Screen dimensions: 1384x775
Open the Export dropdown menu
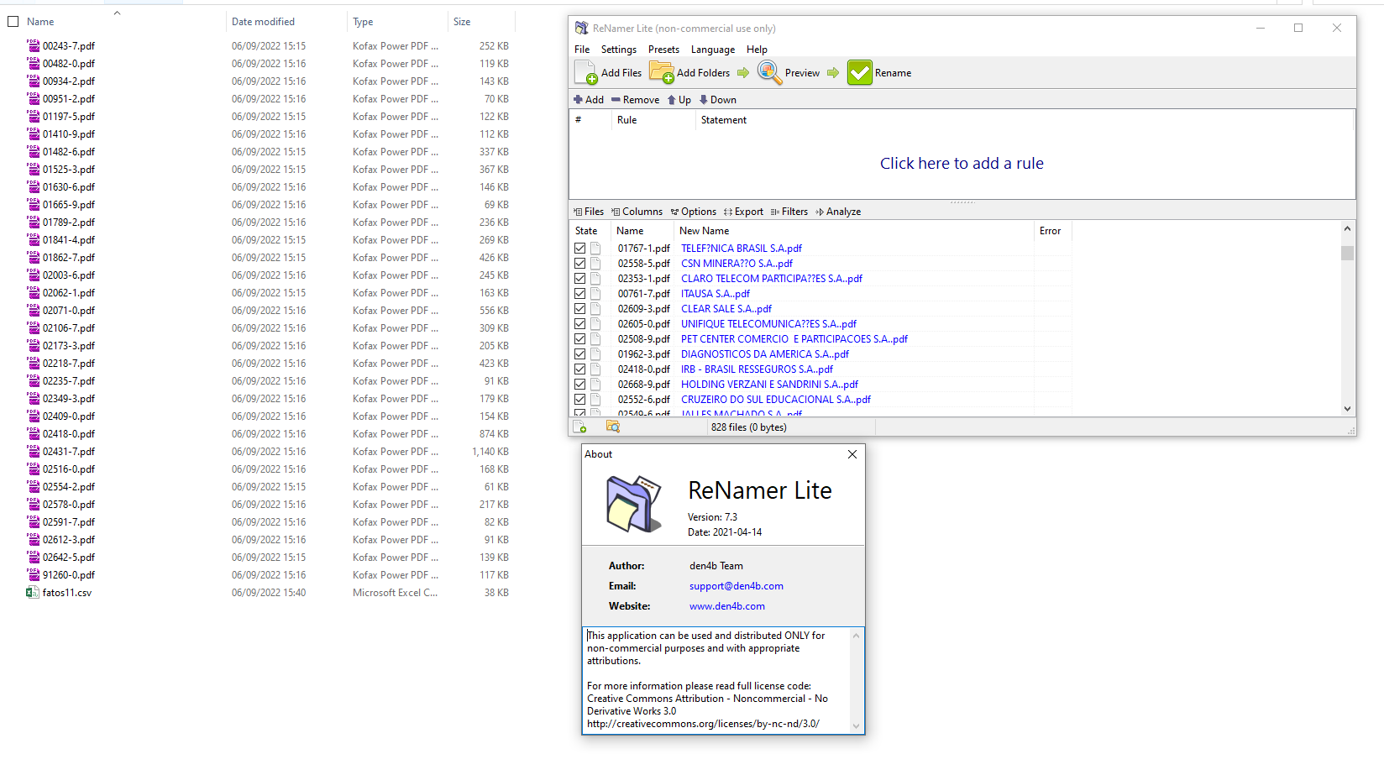click(743, 212)
